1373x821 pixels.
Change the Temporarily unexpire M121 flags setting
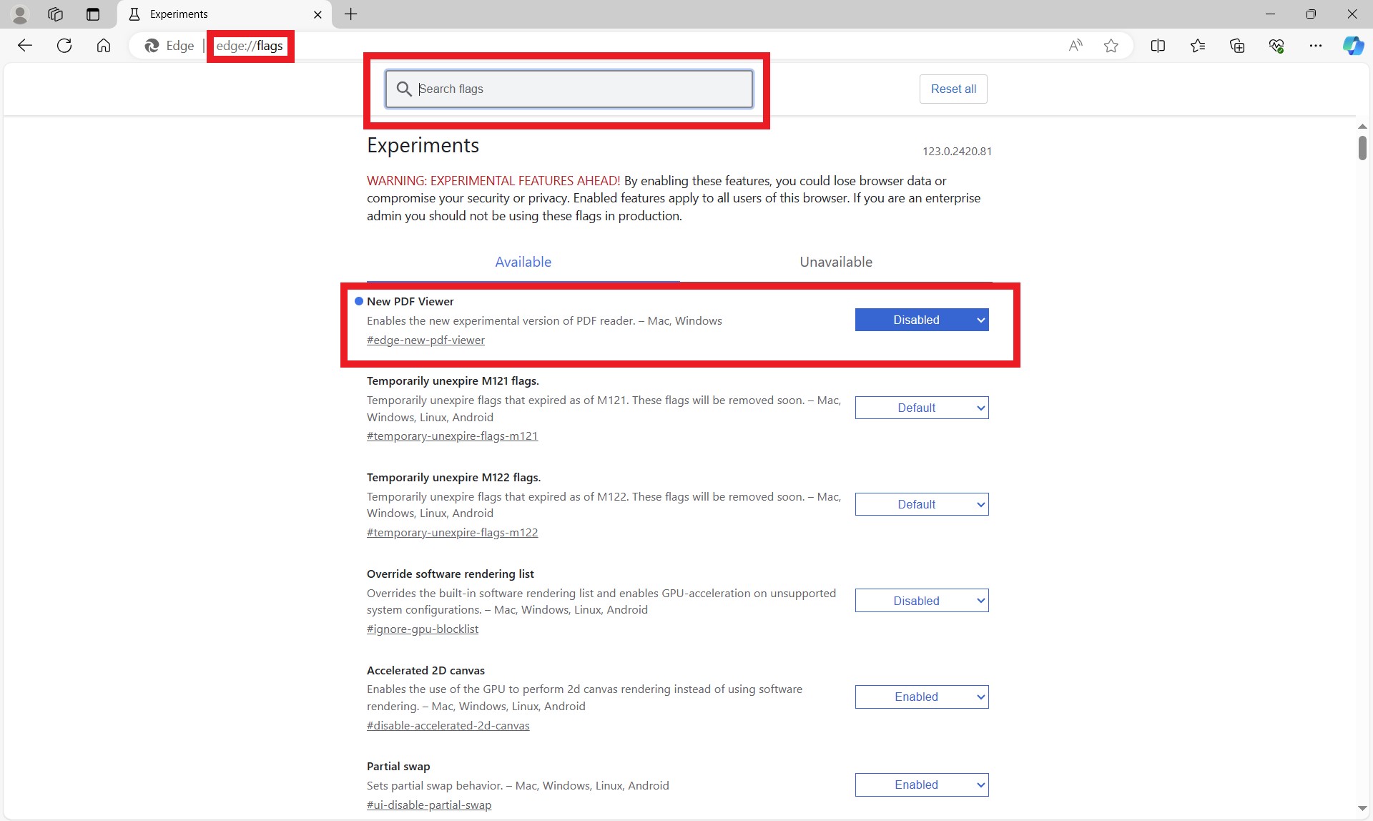921,407
